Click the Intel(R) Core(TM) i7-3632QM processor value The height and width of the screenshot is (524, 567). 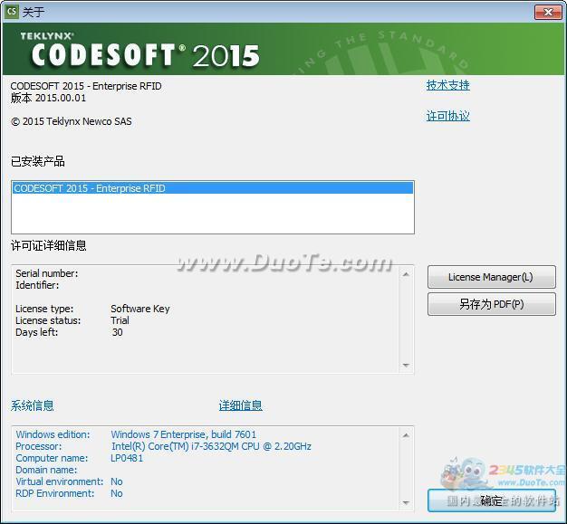211,446
